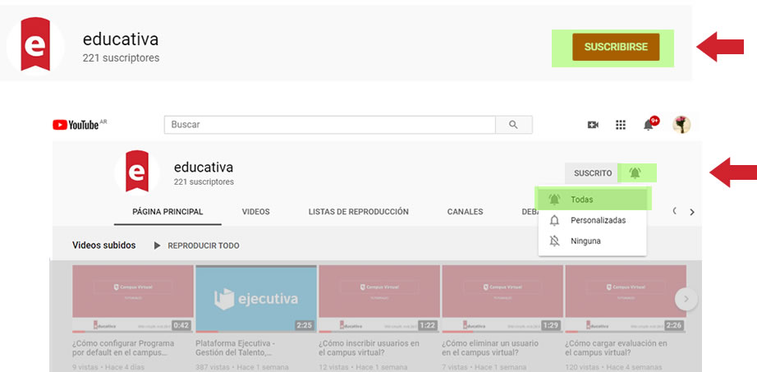This screenshot has width=757, height=372.
Task: Open the YouTube apps grid icon
Action: coord(621,125)
